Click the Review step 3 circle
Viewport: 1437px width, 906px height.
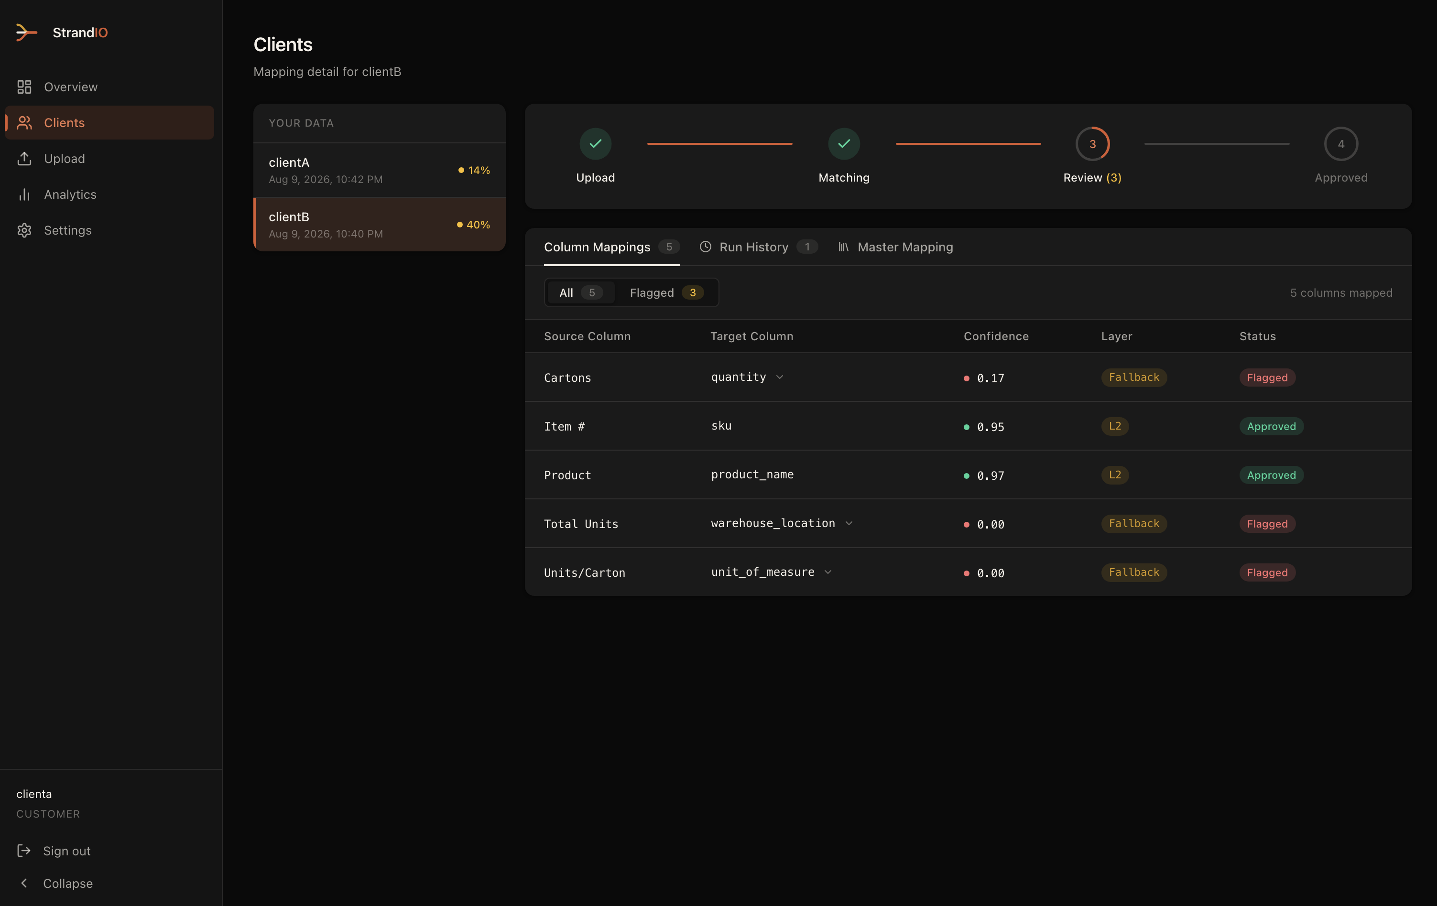(1093, 144)
